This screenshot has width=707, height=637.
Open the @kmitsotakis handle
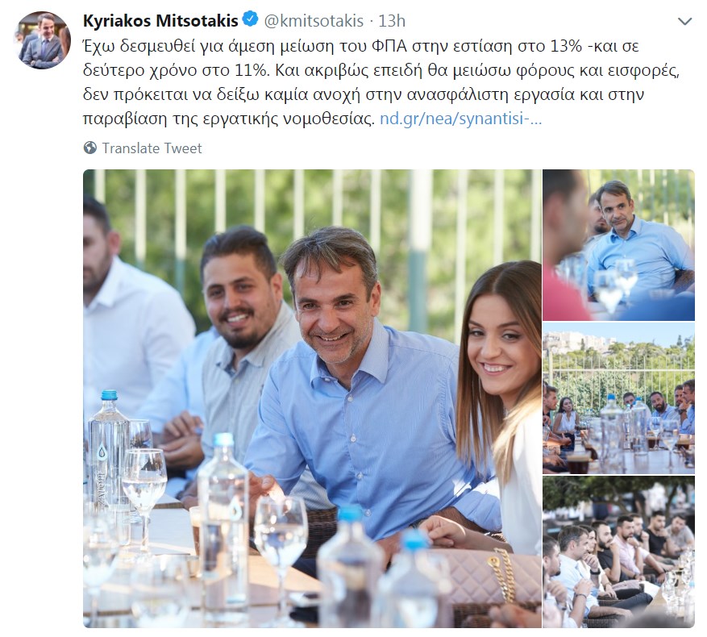[x=314, y=21]
